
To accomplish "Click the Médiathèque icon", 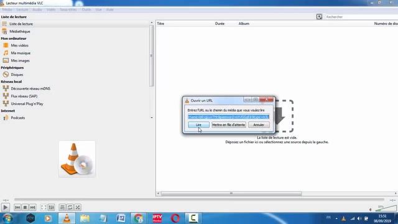I will click(4, 32).
